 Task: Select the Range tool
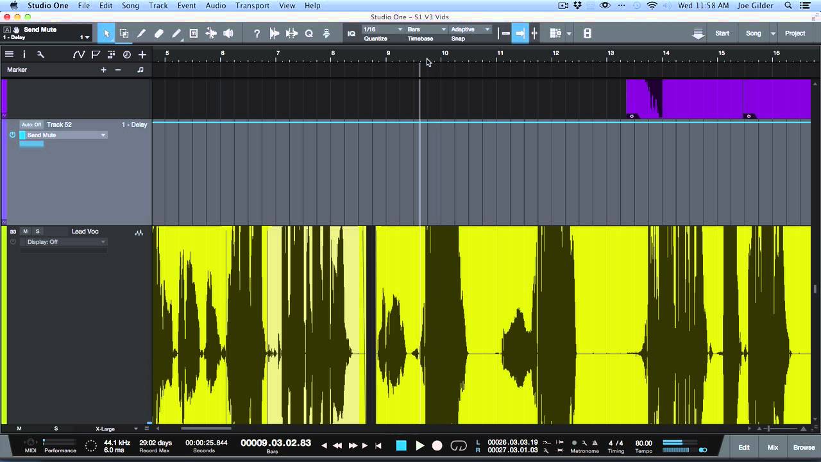124,33
